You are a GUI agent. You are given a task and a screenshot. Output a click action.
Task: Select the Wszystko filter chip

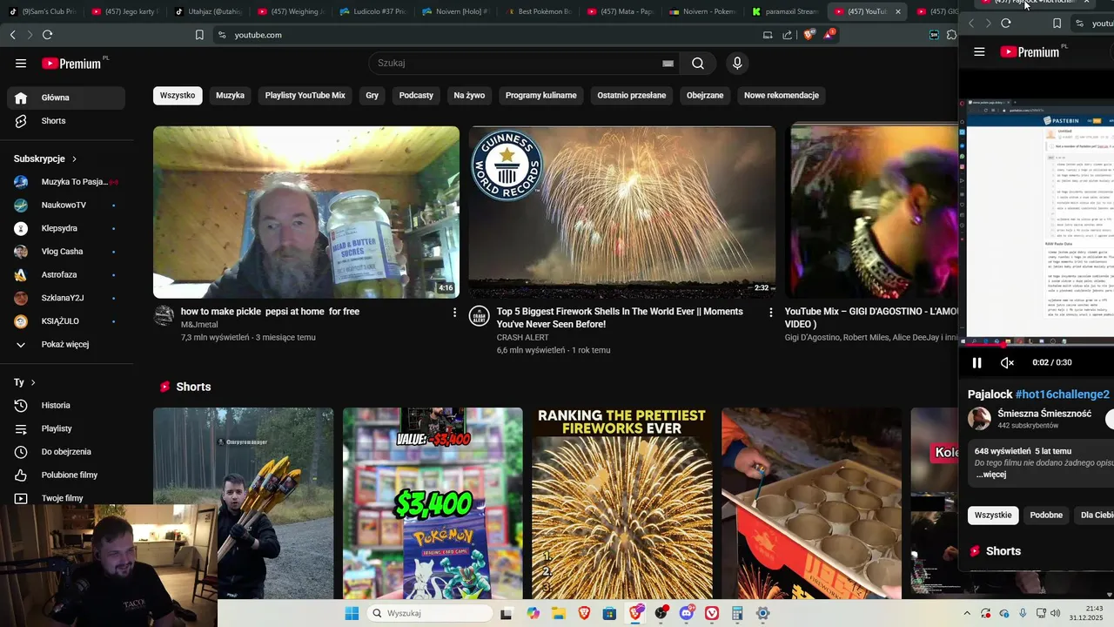(x=178, y=96)
